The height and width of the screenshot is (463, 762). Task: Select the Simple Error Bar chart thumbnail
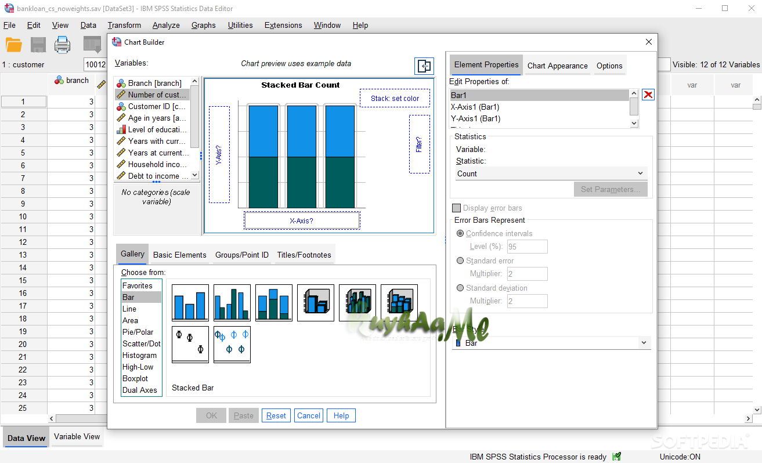(x=190, y=345)
